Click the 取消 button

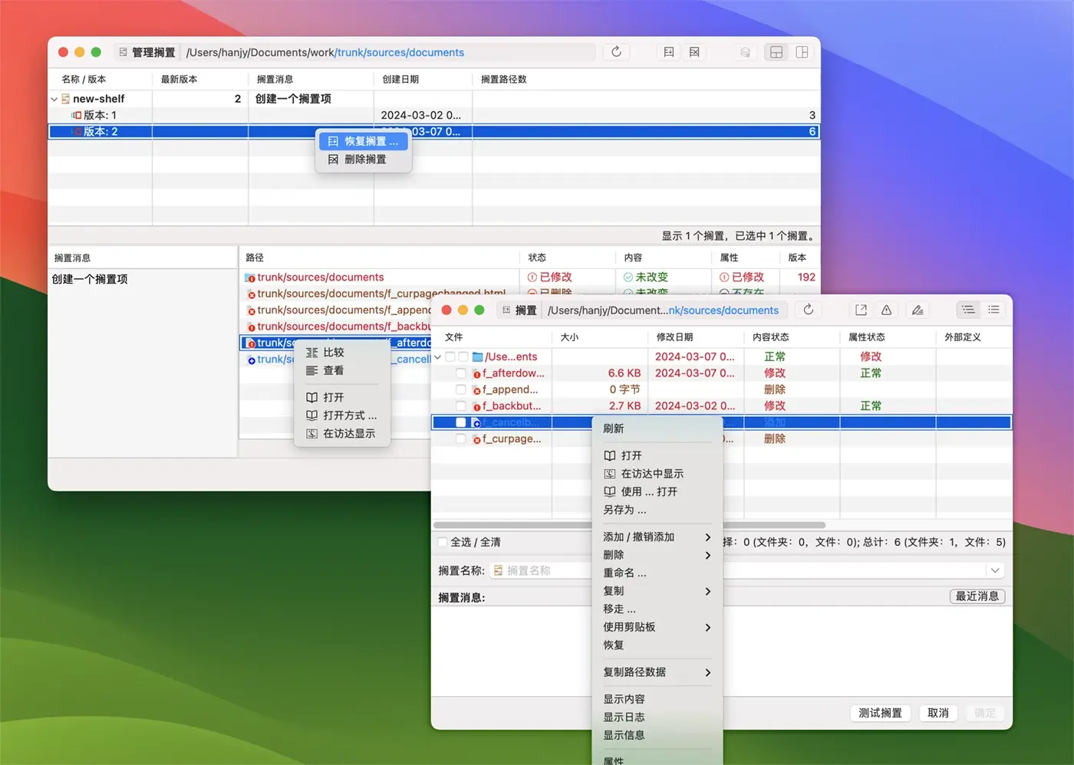[938, 713]
